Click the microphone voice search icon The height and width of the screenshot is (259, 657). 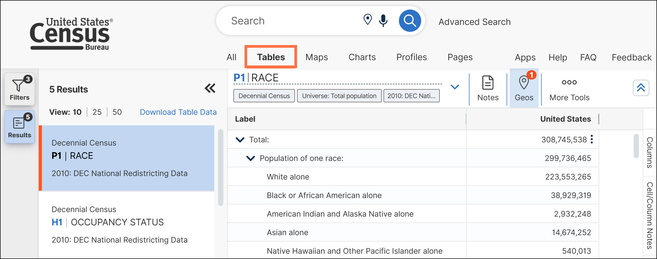coord(383,21)
